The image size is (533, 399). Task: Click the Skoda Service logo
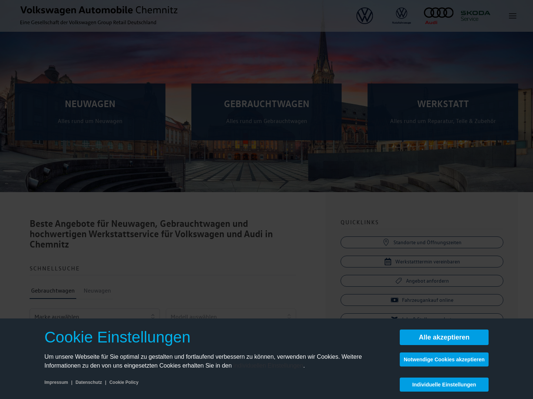coord(475,16)
